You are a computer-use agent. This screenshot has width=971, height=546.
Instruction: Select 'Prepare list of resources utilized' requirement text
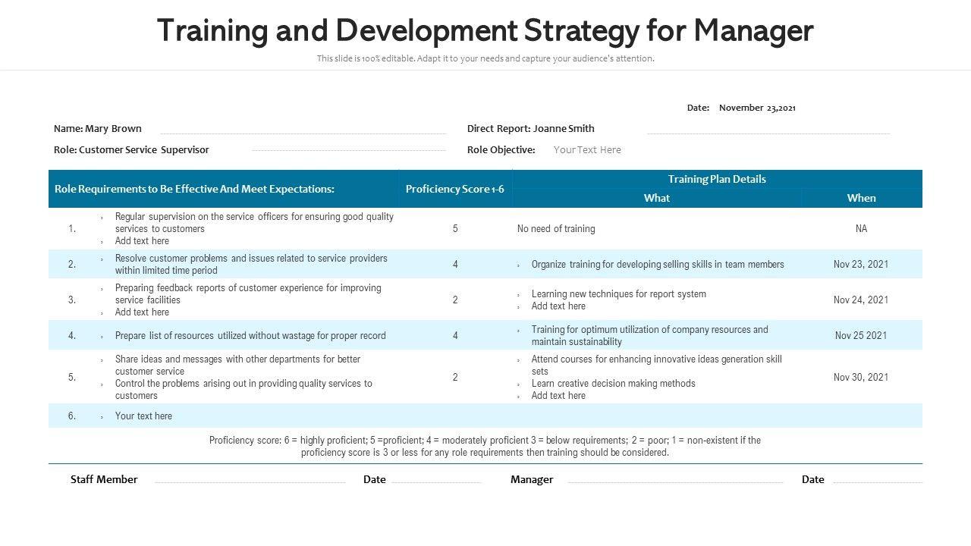tap(250, 336)
